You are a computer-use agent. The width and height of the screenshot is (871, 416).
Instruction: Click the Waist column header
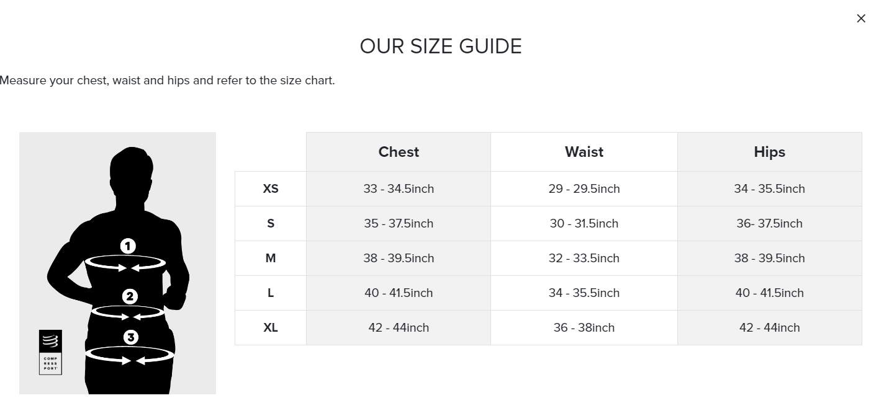point(584,152)
